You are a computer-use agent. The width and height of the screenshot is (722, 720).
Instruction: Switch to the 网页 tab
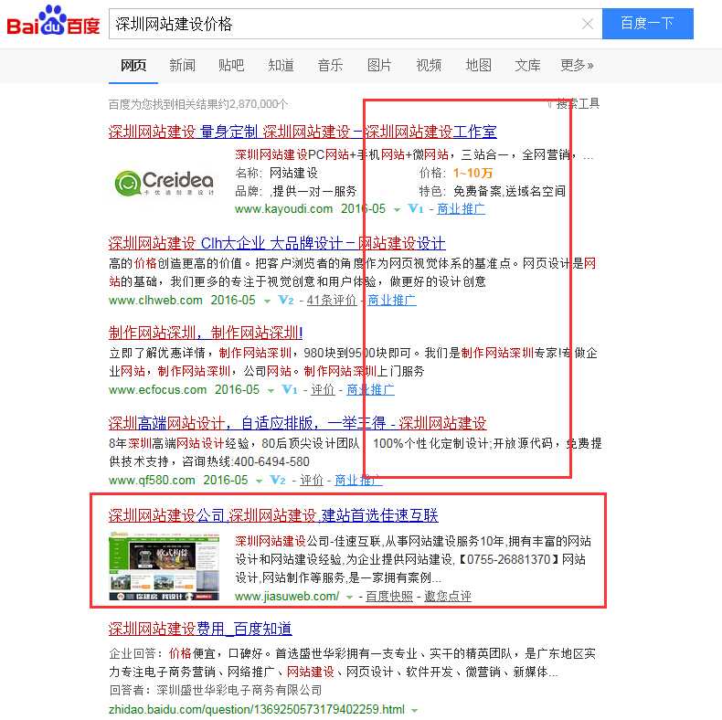click(x=133, y=66)
